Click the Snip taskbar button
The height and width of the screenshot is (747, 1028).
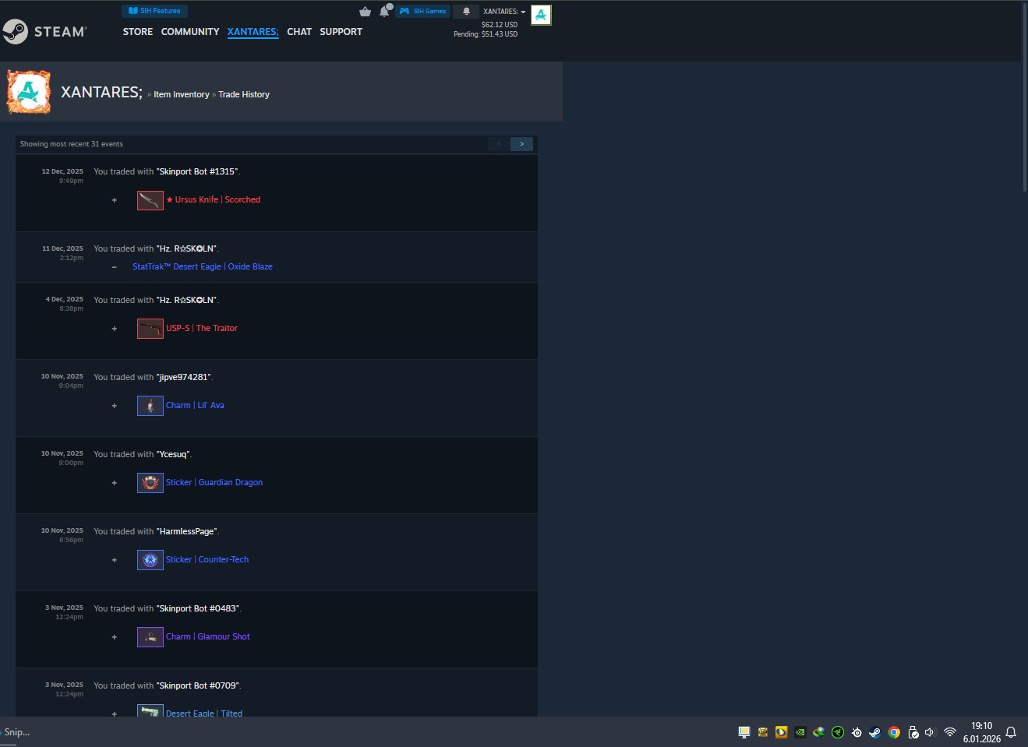point(16,732)
